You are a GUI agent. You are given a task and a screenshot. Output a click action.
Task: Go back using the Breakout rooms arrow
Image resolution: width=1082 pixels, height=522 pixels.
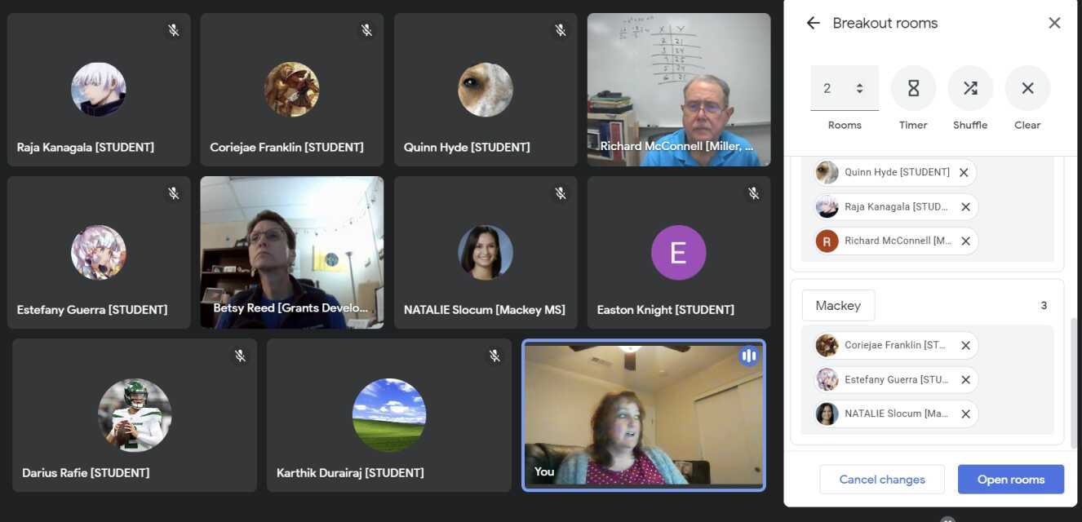[813, 23]
